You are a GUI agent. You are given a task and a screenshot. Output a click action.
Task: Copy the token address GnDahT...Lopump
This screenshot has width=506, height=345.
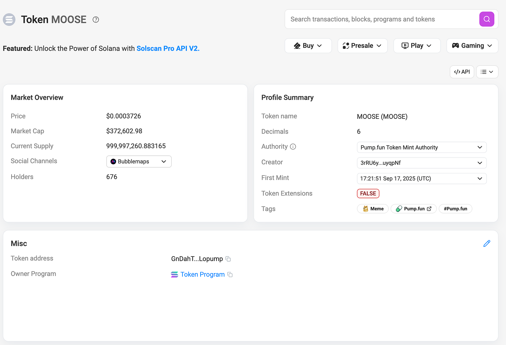(x=228, y=259)
